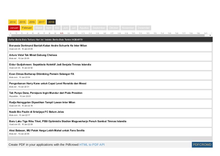
Task: Open Aksi Balasan MU Fans Sevilla article
Action: (x=47, y=130)
